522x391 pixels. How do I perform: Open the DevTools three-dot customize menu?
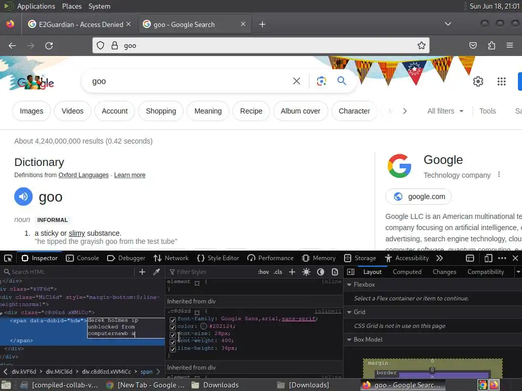pyautogui.click(x=502, y=258)
